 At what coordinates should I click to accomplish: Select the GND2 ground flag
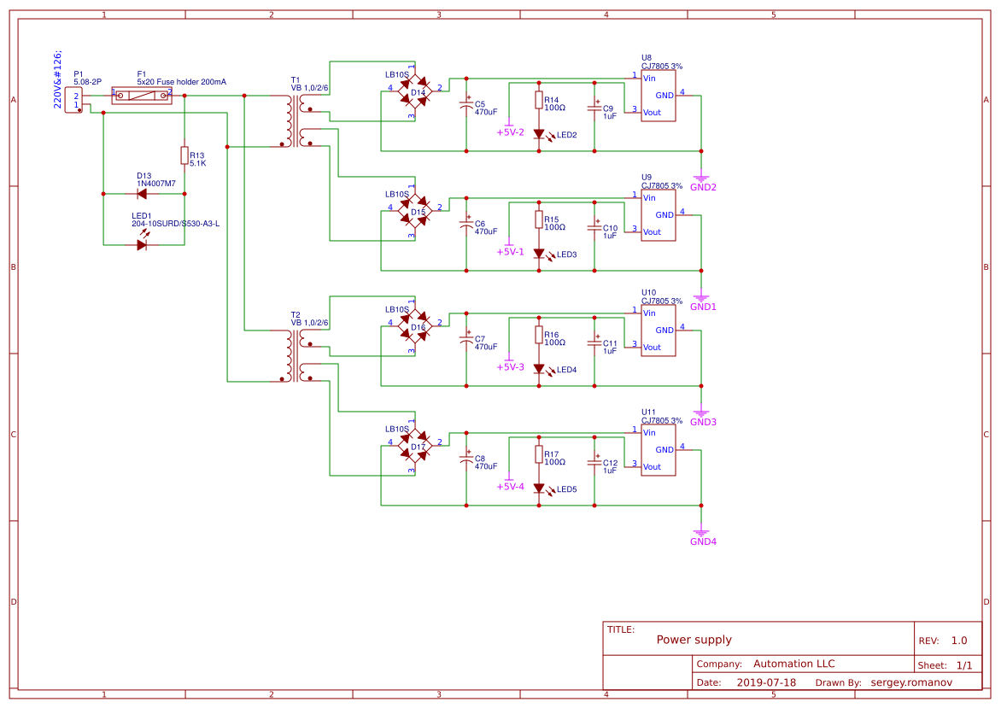700,177
